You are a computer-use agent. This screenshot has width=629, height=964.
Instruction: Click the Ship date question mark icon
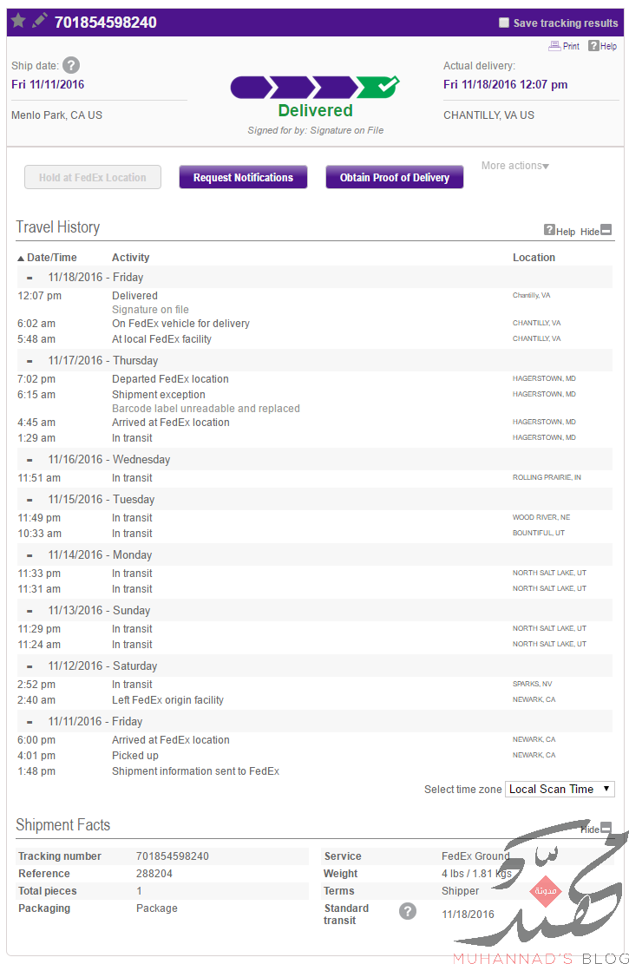tap(71, 65)
